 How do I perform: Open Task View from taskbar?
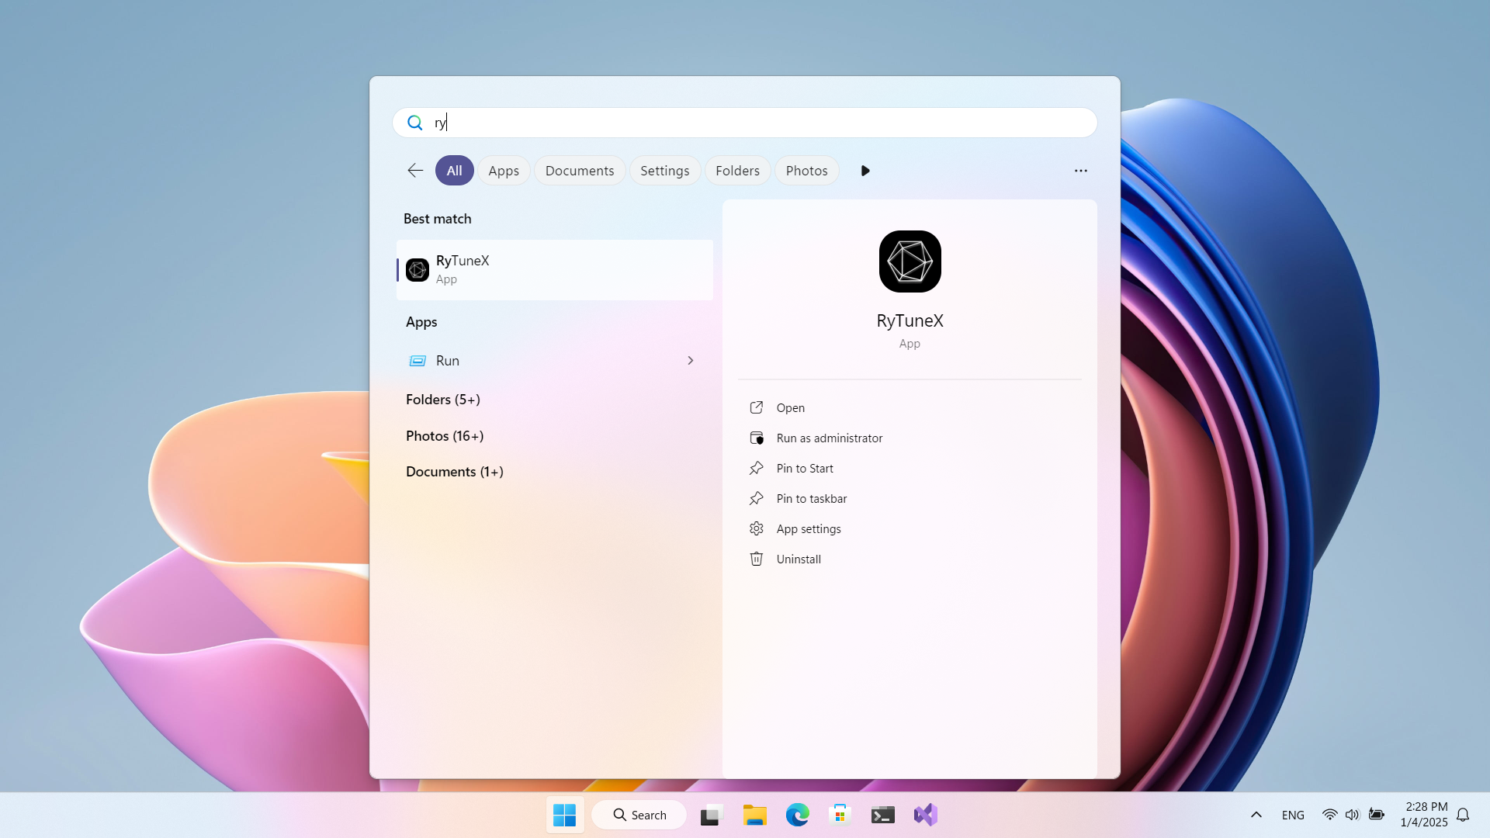[711, 815]
